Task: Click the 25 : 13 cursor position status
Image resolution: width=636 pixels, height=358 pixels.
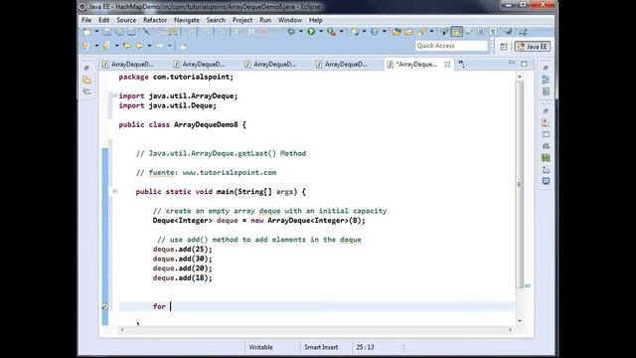Action: (365, 347)
